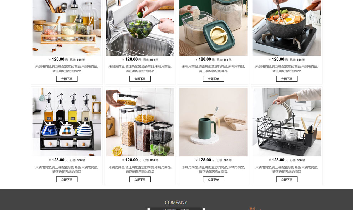Viewport: 353px width, 210px height.
Task: Order the rice container with 立即下单
Action: (214, 79)
